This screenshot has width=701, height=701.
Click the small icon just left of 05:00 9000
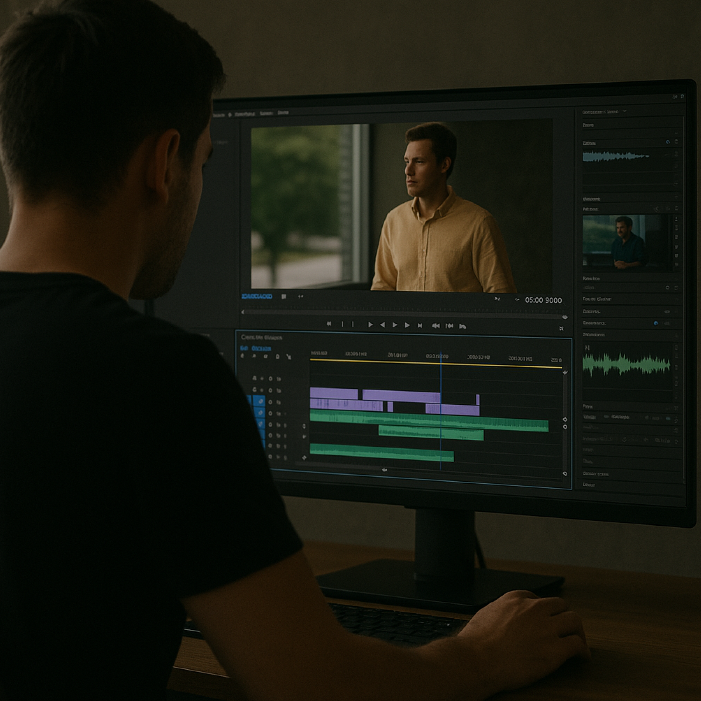[x=517, y=300]
